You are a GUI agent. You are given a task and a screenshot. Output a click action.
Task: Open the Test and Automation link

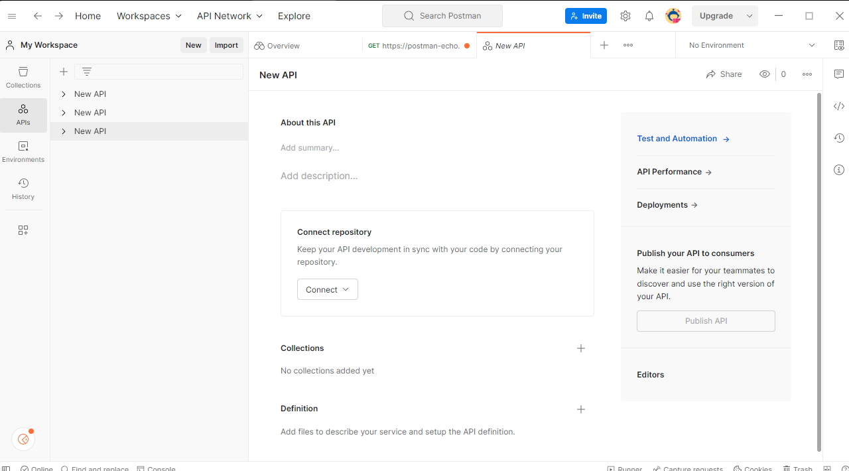click(683, 139)
